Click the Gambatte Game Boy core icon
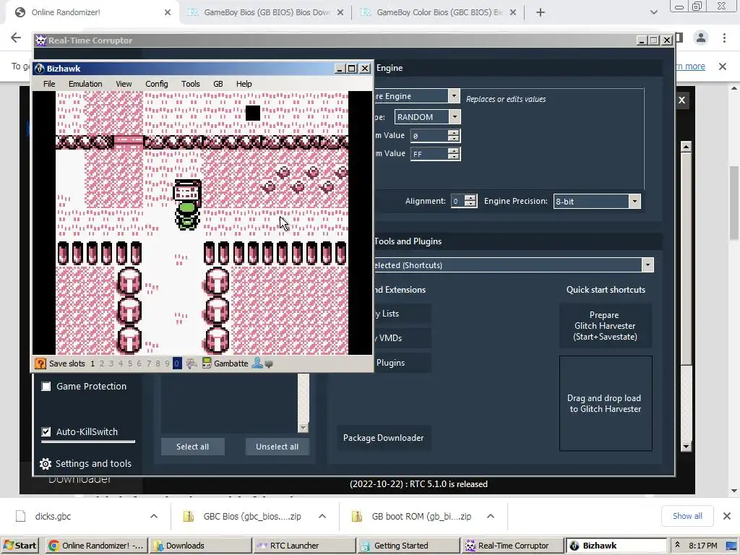This screenshot has width=740, height=555. click(207, 363)
